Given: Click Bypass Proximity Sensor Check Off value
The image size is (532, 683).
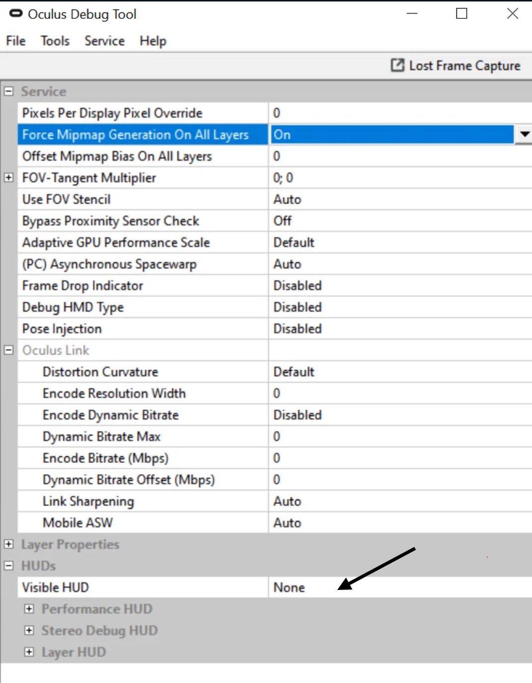Looking at the screenshot, I should coord(400,221).
